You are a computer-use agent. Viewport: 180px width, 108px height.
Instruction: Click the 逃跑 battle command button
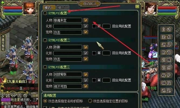pyautogui.click(x=166, y=90)
